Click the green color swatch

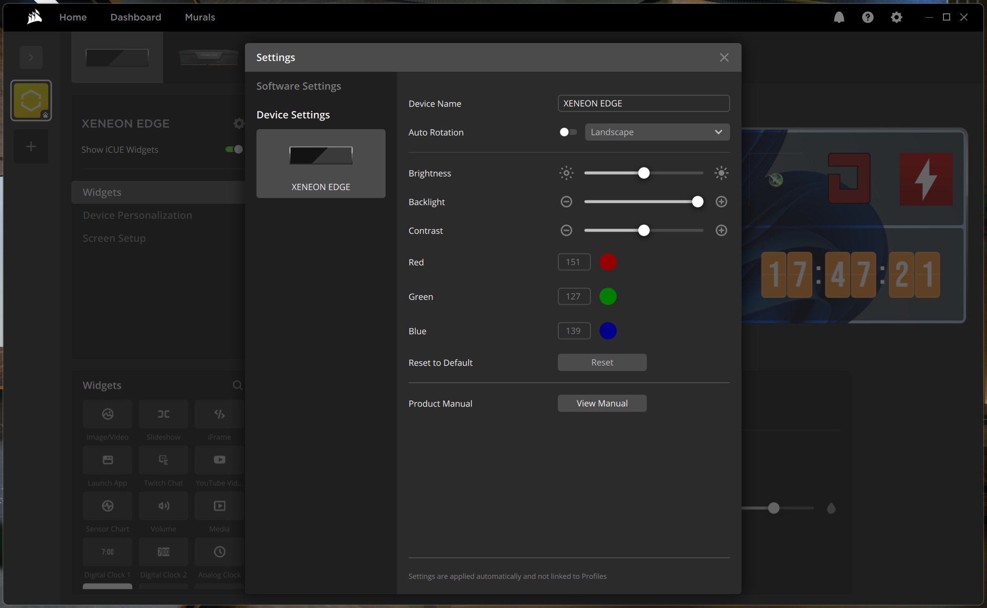pos(608,297)
